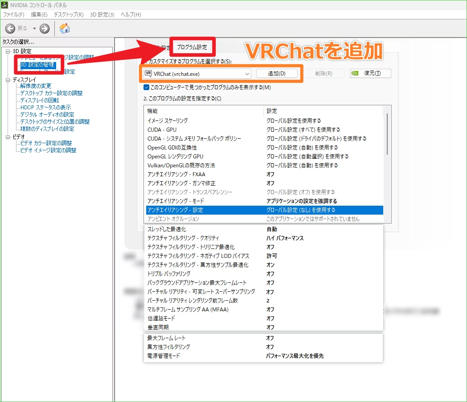
Task: Toggle 'show only programs found on this computer' checkbox
Action: [146, 87]
